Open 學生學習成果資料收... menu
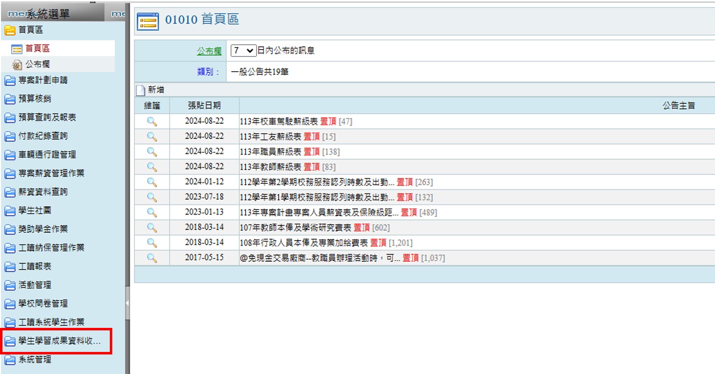The height and width of the screenshot is (374, 715). tap(60, 341)
